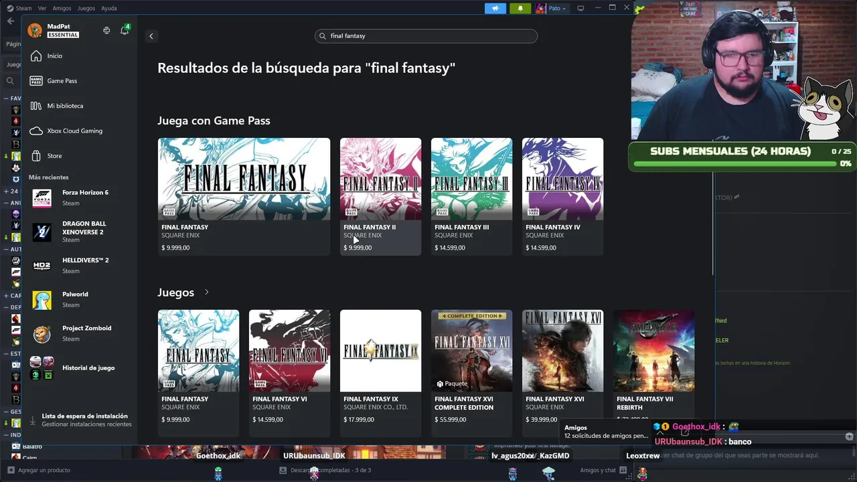Open FINAL FANTASY IV cover art

click(562, 179)
